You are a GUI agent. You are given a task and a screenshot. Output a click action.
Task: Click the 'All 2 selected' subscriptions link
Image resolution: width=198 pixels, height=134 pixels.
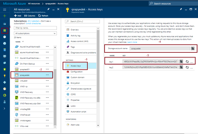[33, 21]
